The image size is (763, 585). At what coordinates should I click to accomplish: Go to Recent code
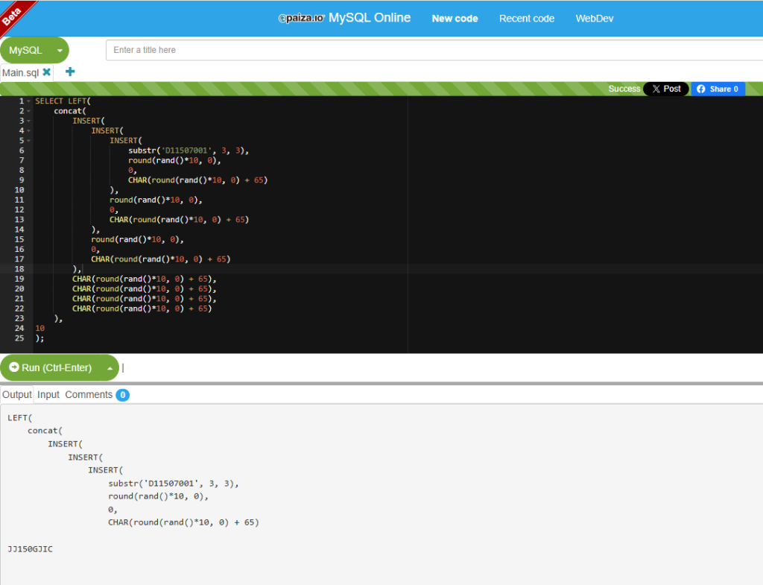[527, 19]
